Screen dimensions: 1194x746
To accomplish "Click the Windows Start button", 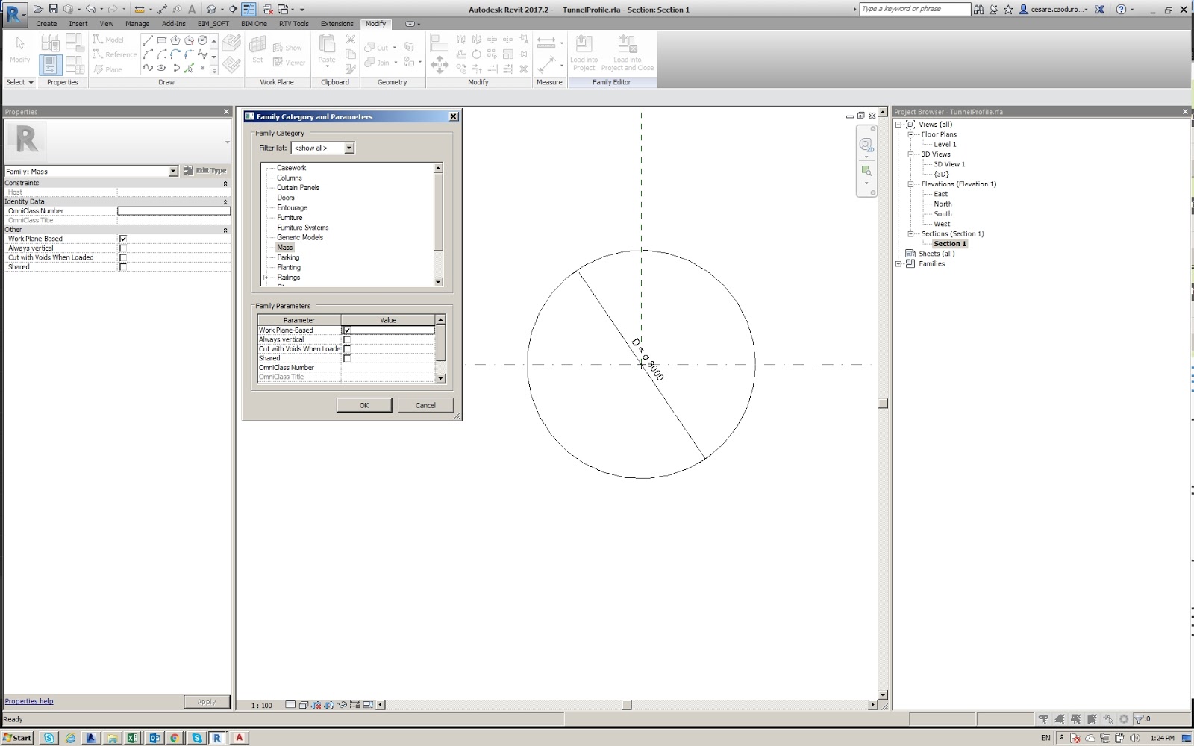I will (x=17, y=738).
